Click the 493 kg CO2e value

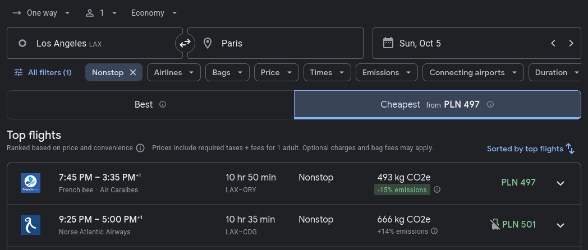[x=404, y=177]
